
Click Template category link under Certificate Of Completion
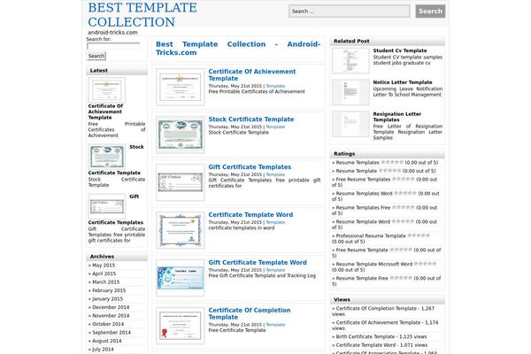[275, 325]
